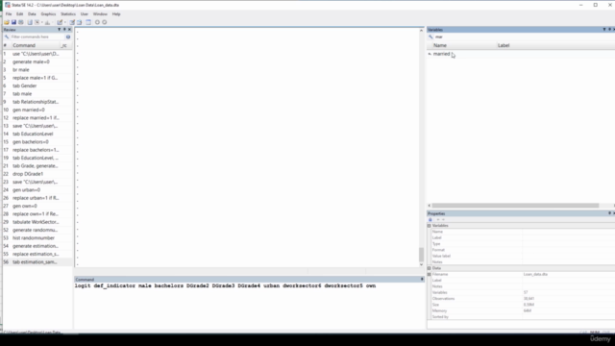Viewport: 615px width, 346px height.
Task: Open the Data Editor (Browse) icon
Action: click(x=79, y=22)
